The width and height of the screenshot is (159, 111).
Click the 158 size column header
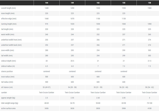tap(149, 3)
